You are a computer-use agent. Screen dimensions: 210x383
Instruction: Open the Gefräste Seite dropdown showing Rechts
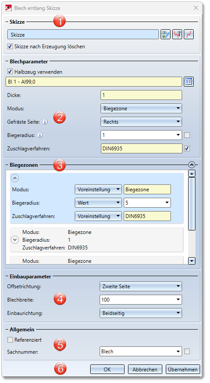click(141, 121)
